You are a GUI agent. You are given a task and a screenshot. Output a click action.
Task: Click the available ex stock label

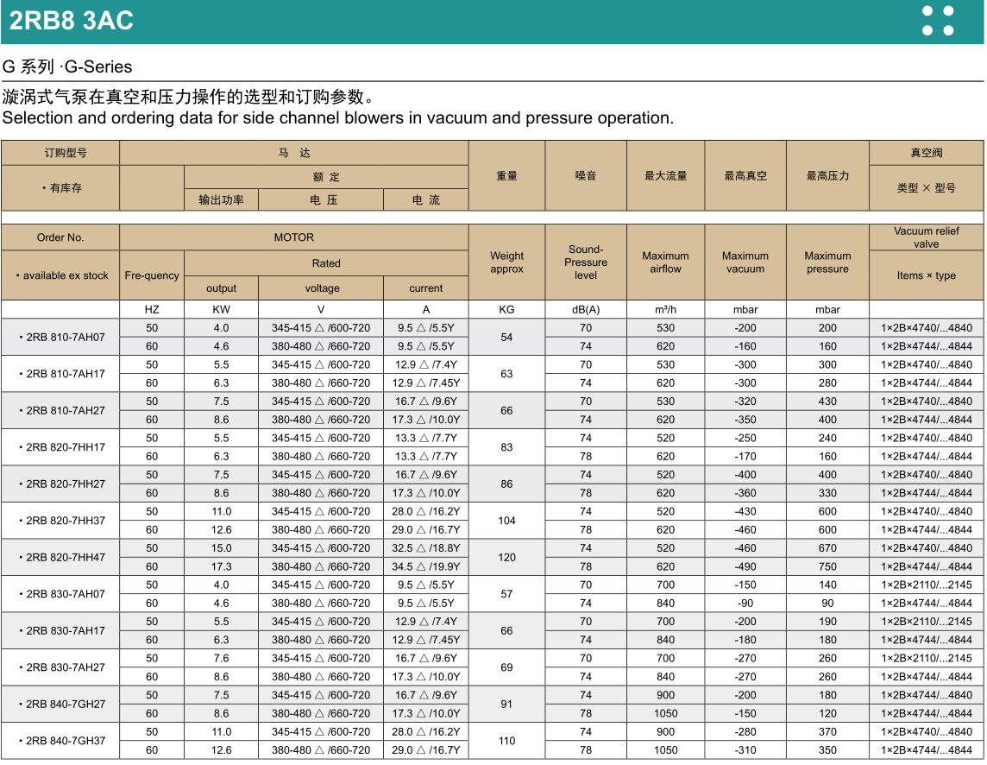pyautogui.click(x=62, y=275)
